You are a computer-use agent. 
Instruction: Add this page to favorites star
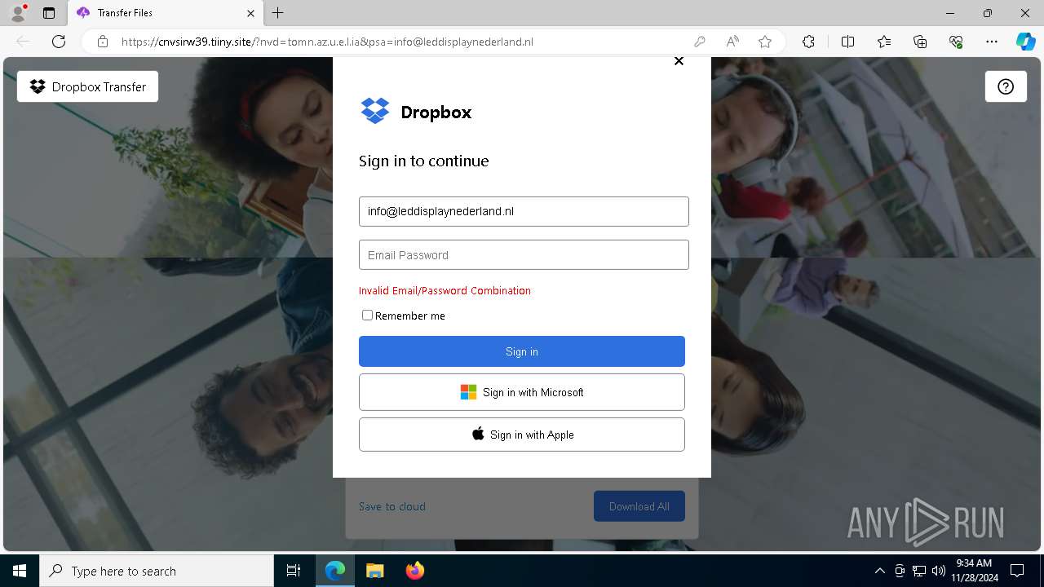[765, 42]
